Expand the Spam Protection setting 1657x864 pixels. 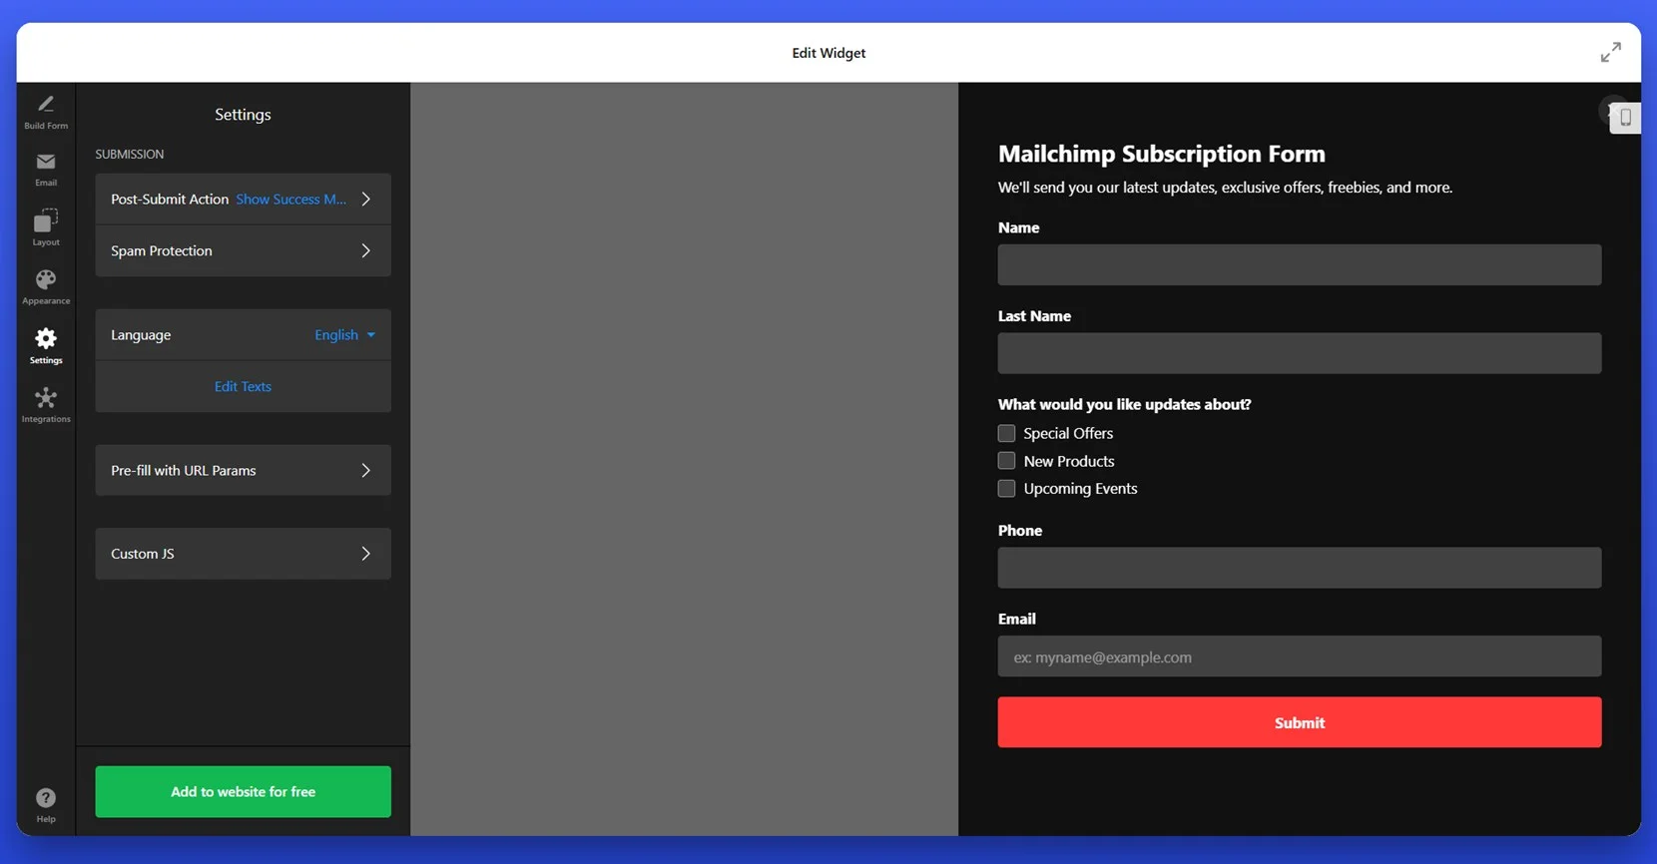[x=243, y=251]
